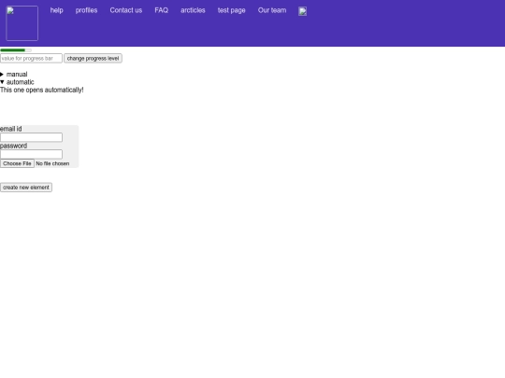Open the test page link
Viewport: 505px width, 378px height.
point(232,10)
